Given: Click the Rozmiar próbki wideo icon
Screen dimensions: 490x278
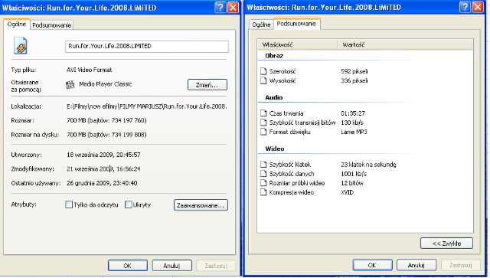Looking at the screenshot, I should click(x=263, y=183).
